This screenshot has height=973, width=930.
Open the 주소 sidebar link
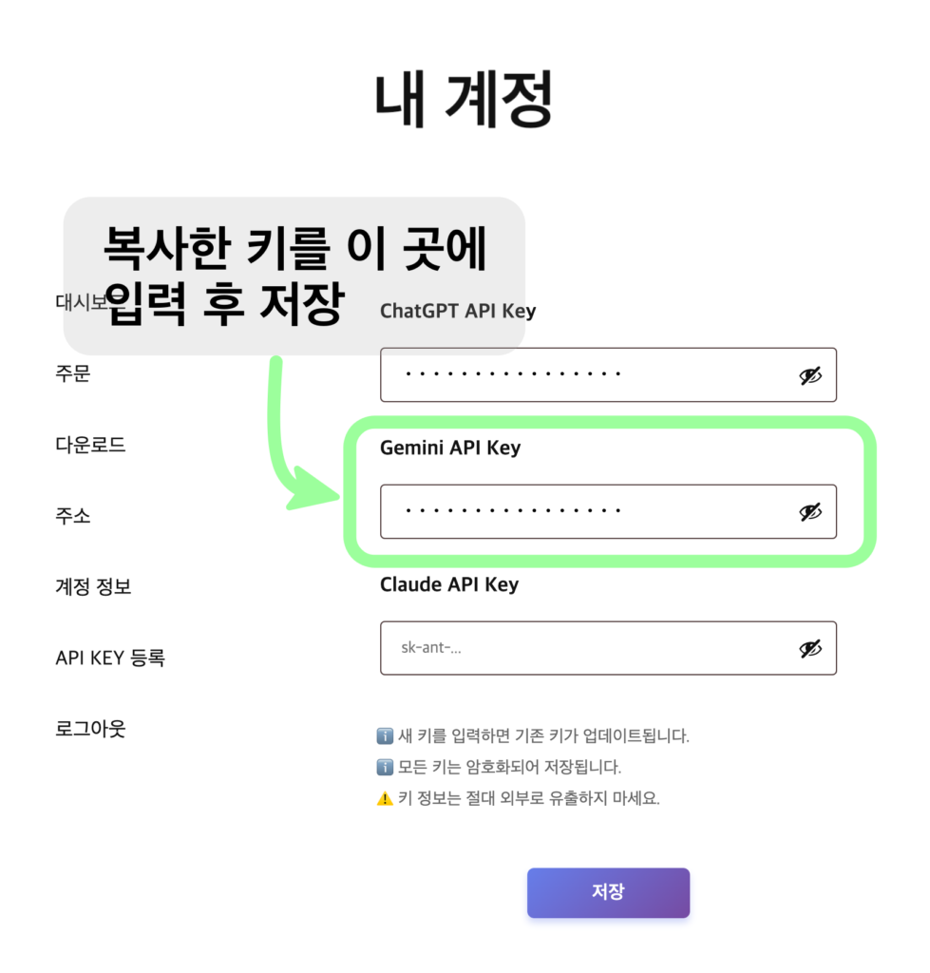[x=73, y=516]
